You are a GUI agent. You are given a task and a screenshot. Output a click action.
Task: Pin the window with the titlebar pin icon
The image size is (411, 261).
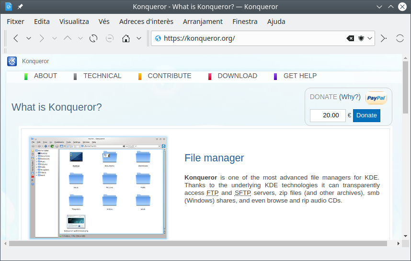(x=20, y=7)
